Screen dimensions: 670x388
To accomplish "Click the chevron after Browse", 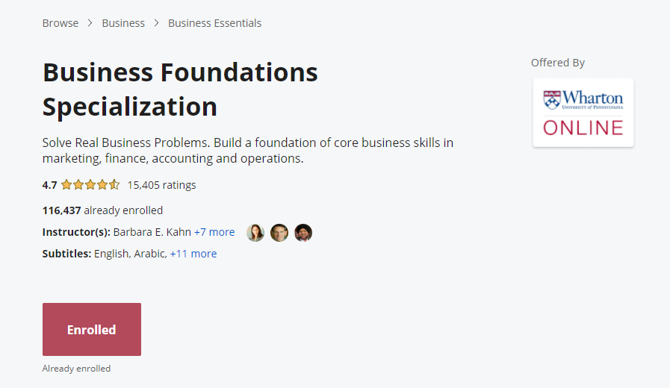I will click(90, 23).
